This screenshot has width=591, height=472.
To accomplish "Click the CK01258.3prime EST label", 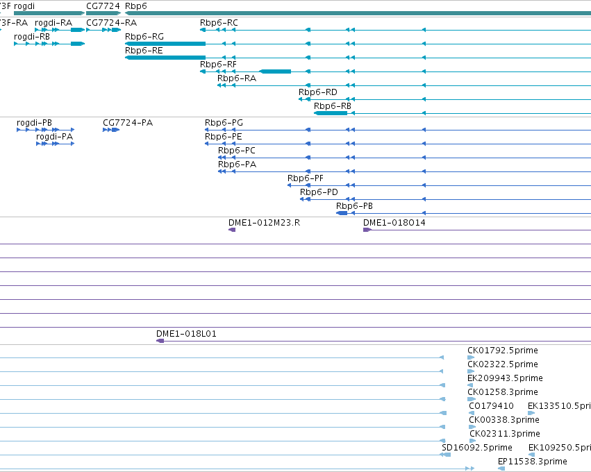I will [x=503, y=392].
